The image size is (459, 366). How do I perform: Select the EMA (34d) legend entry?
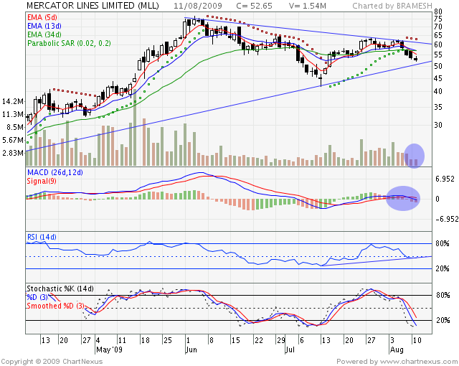click(44, 34)
